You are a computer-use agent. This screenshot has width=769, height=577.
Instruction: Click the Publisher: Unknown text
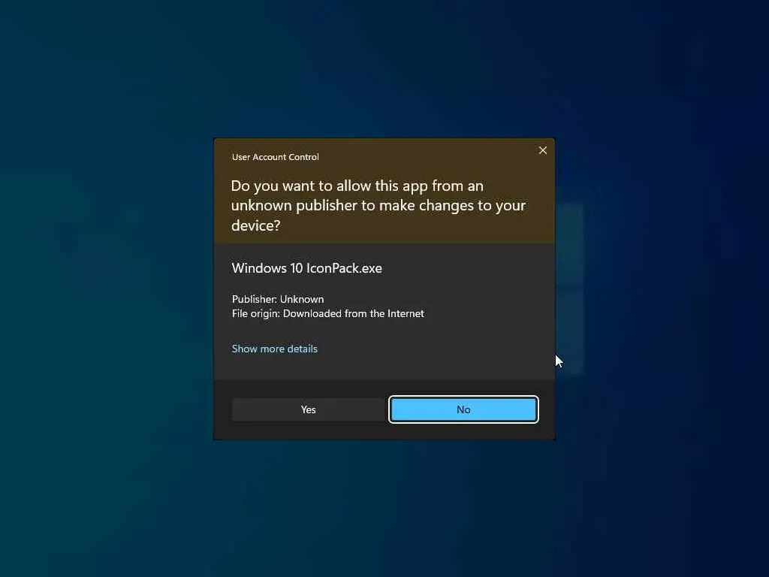click(x=278, y=299)
